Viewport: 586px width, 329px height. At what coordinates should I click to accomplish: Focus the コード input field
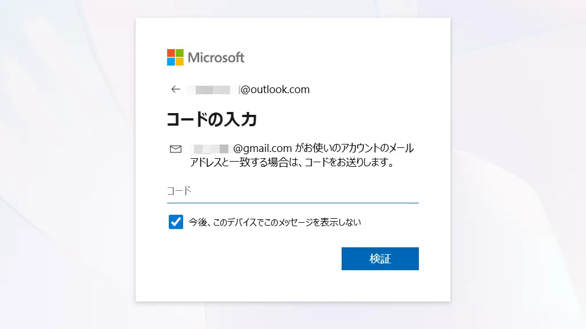click(292, 191)
